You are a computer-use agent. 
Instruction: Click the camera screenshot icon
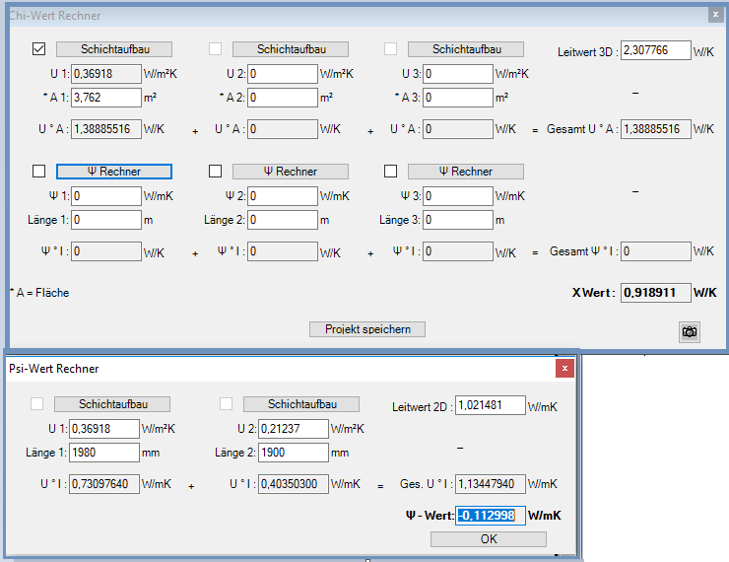[690, 332]
